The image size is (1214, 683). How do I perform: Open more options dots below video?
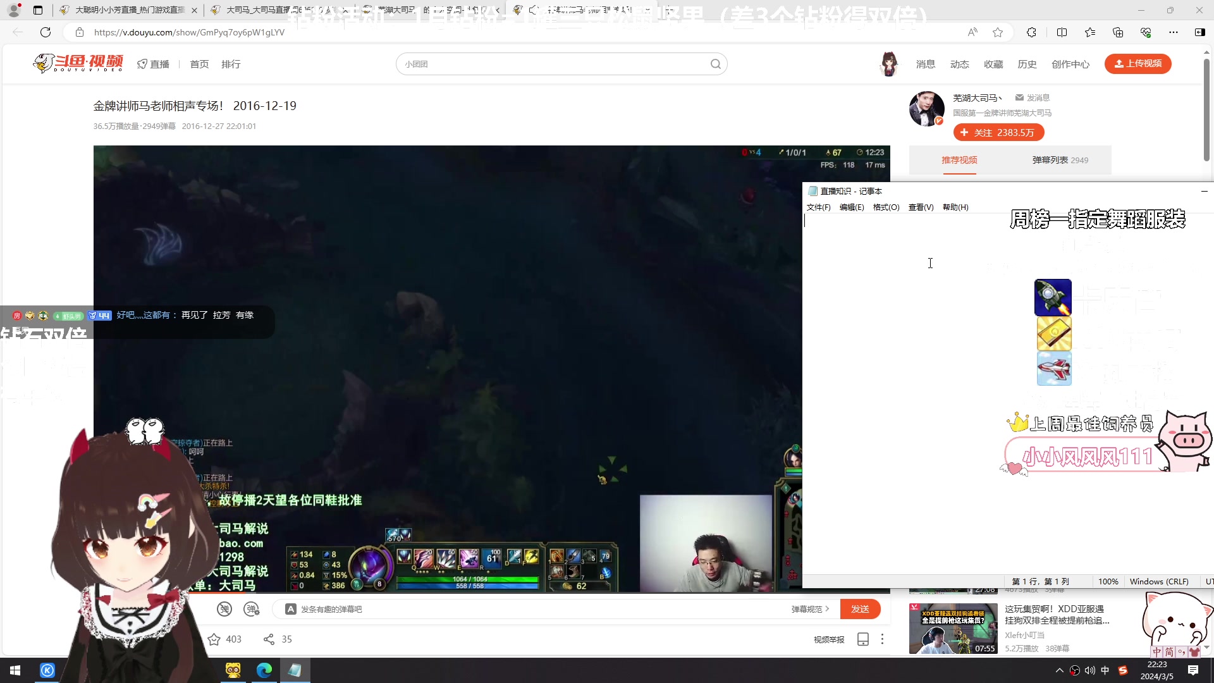882,639
